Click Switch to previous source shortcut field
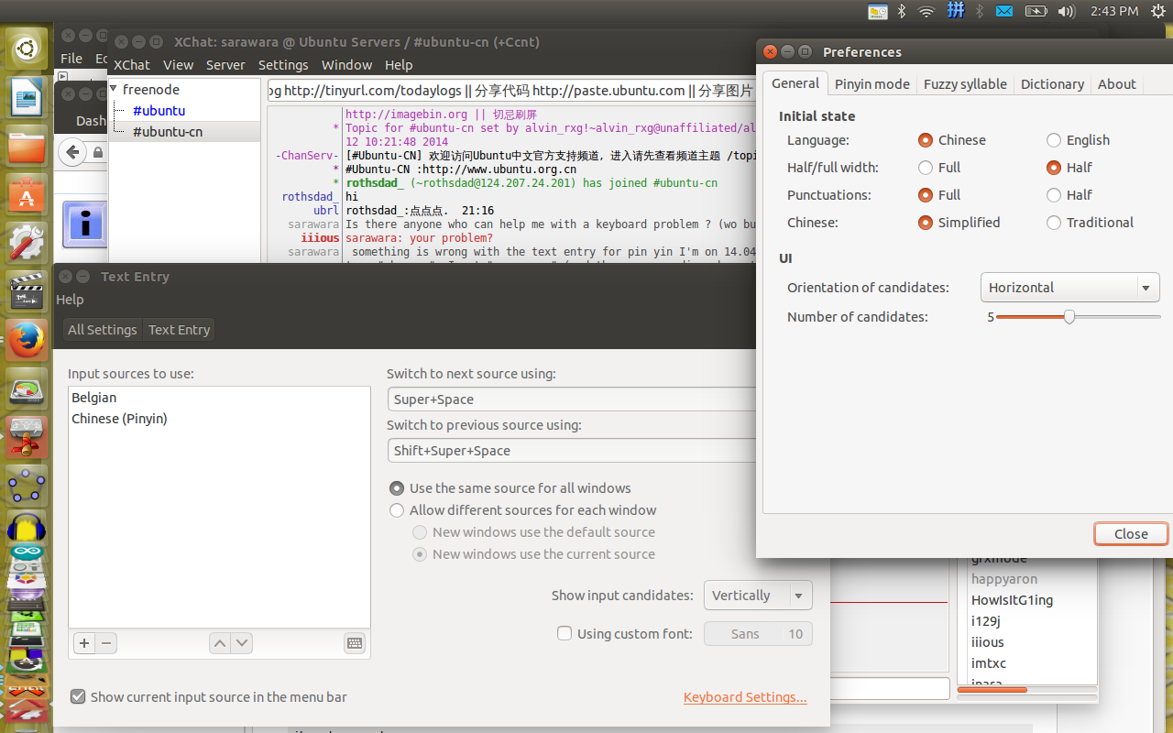The width and height of the screenshot is (1173, 733). click(x=572, y=451)
